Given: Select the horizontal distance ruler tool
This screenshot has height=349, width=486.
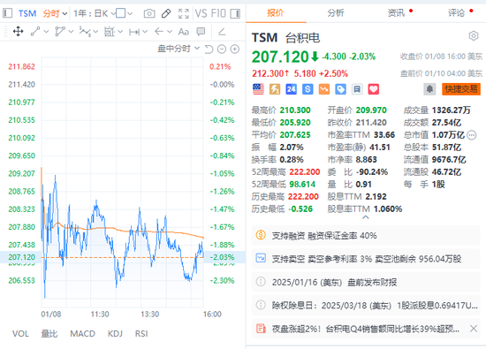Looking at the screenshot, I should 134,32.
